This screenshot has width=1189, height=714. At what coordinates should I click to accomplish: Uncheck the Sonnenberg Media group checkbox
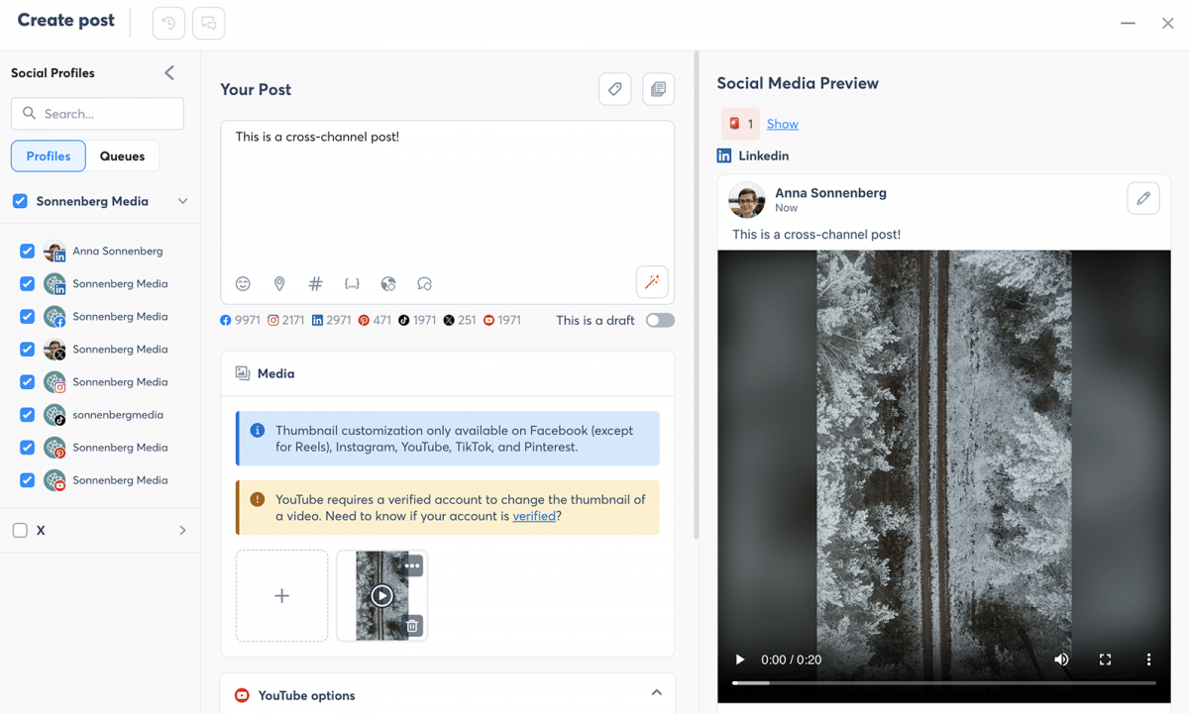click(x=20, y=201)
